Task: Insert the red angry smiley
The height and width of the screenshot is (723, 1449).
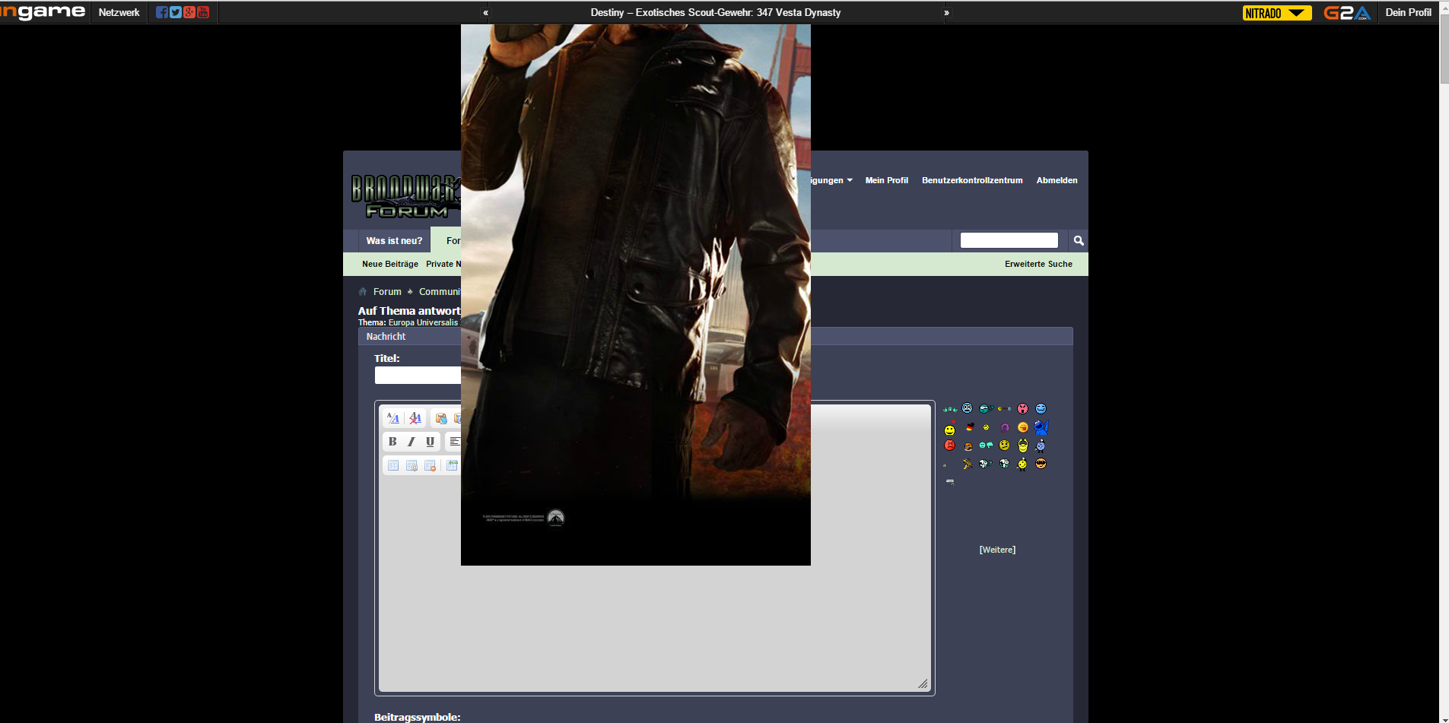Action: click(x=950, y=446)
